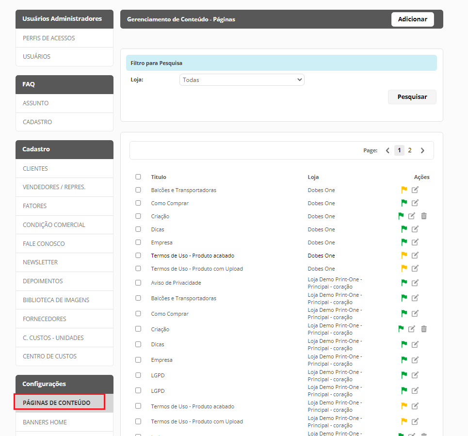Click green flag for Aviso de Privacidade
The height and width of the screenshot is (436, 468).
(x=404, y=283)
